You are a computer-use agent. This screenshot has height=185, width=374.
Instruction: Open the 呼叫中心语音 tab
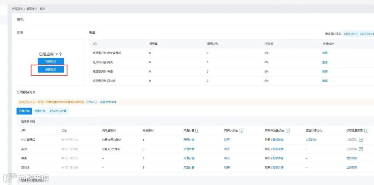point(58,111)
